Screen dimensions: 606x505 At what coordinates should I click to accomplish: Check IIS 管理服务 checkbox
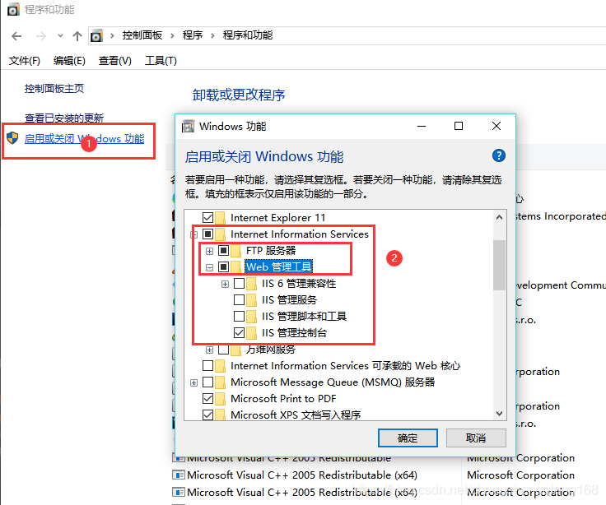coord(240,299)
